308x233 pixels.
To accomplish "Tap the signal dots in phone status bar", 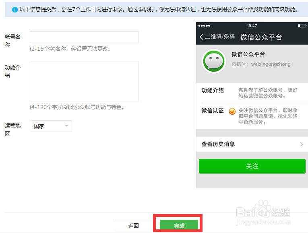I will (204, 26).
